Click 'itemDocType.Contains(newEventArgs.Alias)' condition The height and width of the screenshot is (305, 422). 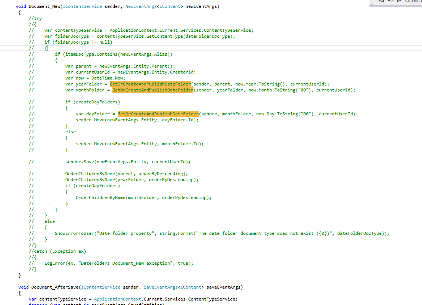tap(118, 54)
